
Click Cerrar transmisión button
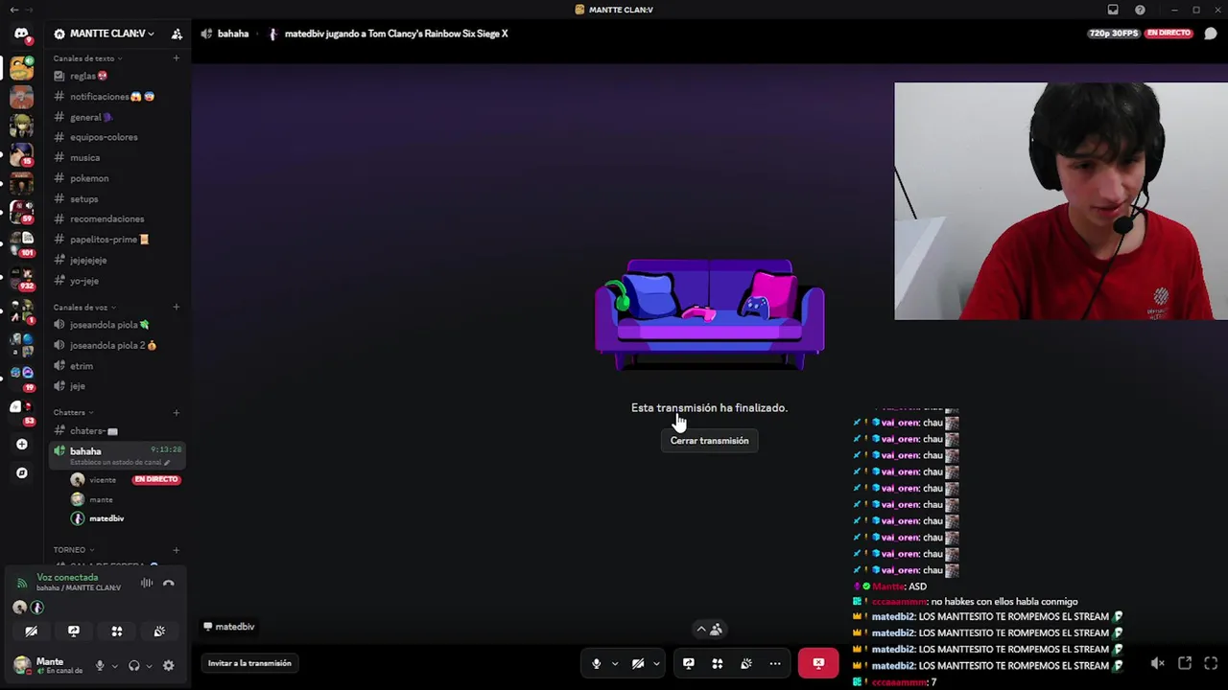pos(709,441)
